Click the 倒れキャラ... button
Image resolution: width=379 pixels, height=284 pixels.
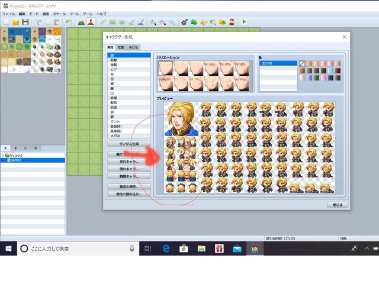point(129,169)
